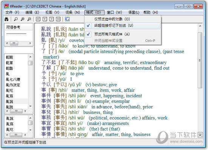Click the binoculars find icon
Image resolution: width=208 pixels, height=150 pixels.
[6, 19]
